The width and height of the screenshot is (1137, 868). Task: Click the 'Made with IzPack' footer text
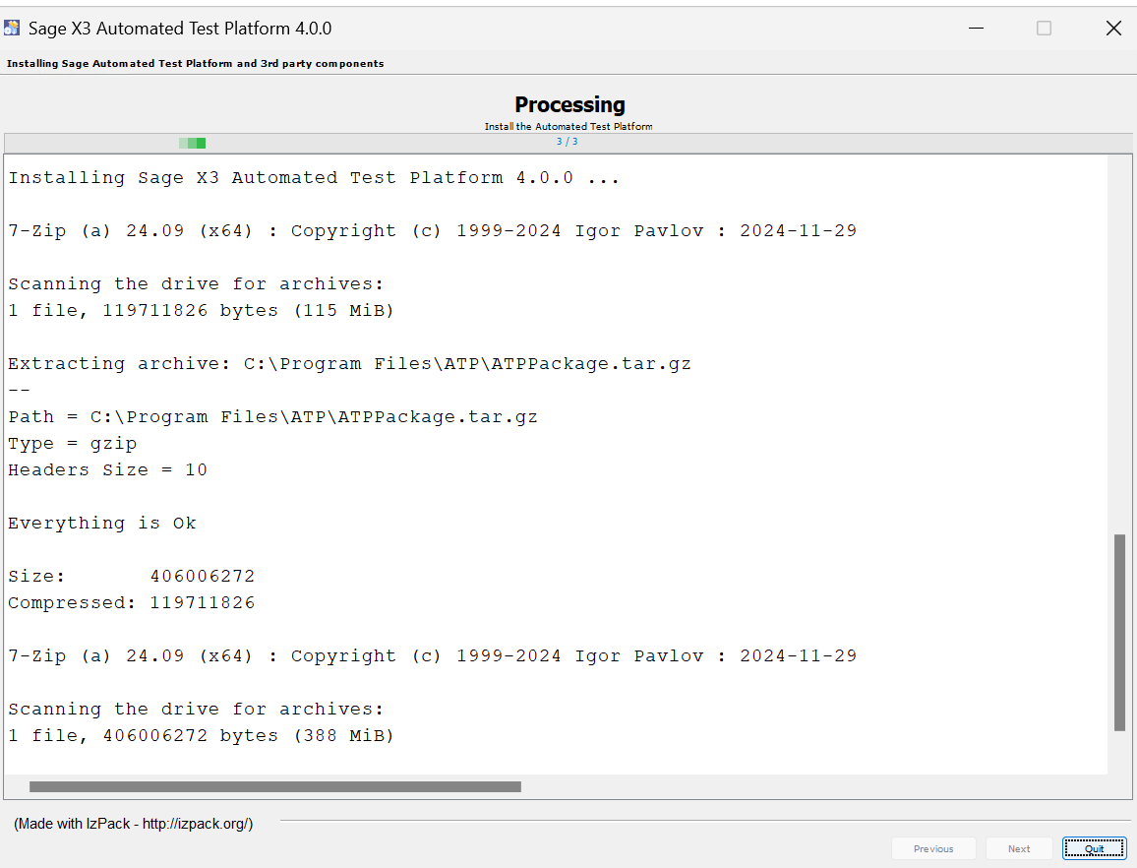pos(134,824)
